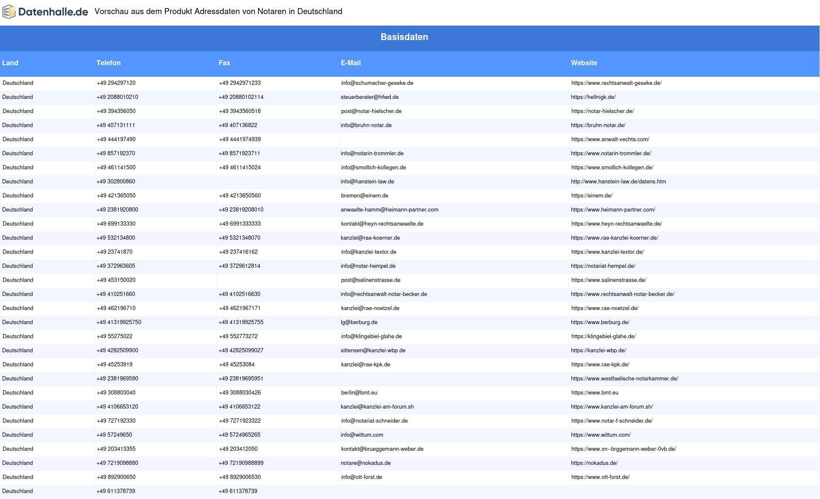Image resolution: width=820 pixels, height=499 pixels.
Task: Open https://www.heimann-partner.com/ website cell
Action: (613, 210)
